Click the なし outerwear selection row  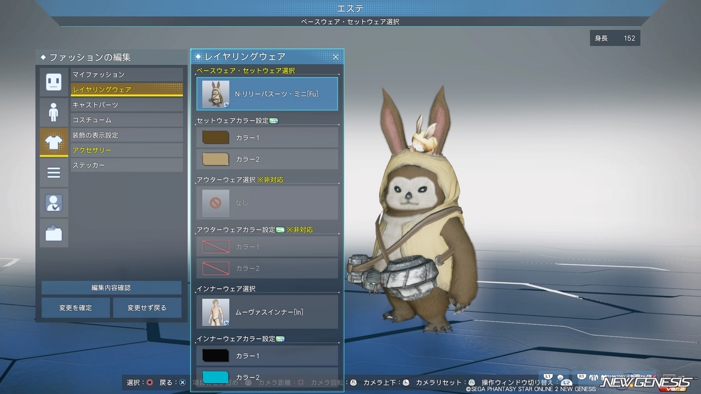click(267, 203)
